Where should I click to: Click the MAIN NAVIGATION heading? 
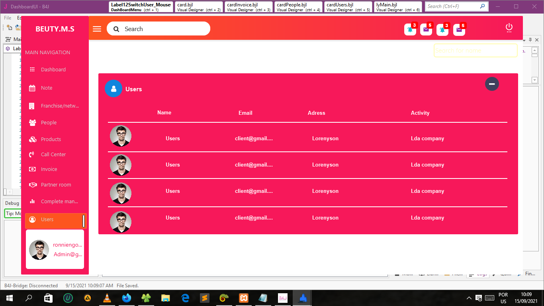coord(47,53)
